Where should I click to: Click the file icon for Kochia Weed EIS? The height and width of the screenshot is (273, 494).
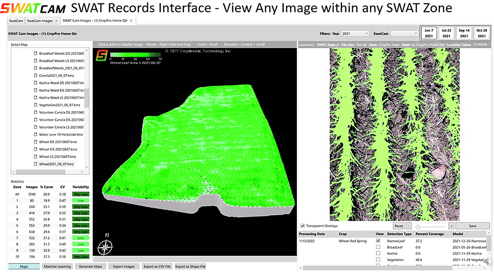[x=35, y=90]
